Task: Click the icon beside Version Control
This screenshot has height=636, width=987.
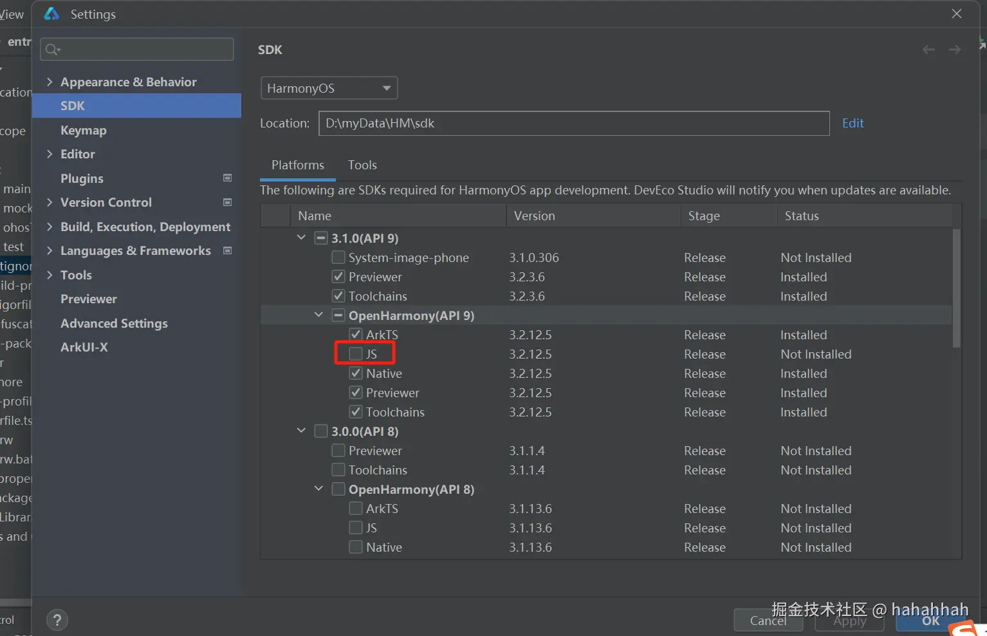Action: point(227,202)
